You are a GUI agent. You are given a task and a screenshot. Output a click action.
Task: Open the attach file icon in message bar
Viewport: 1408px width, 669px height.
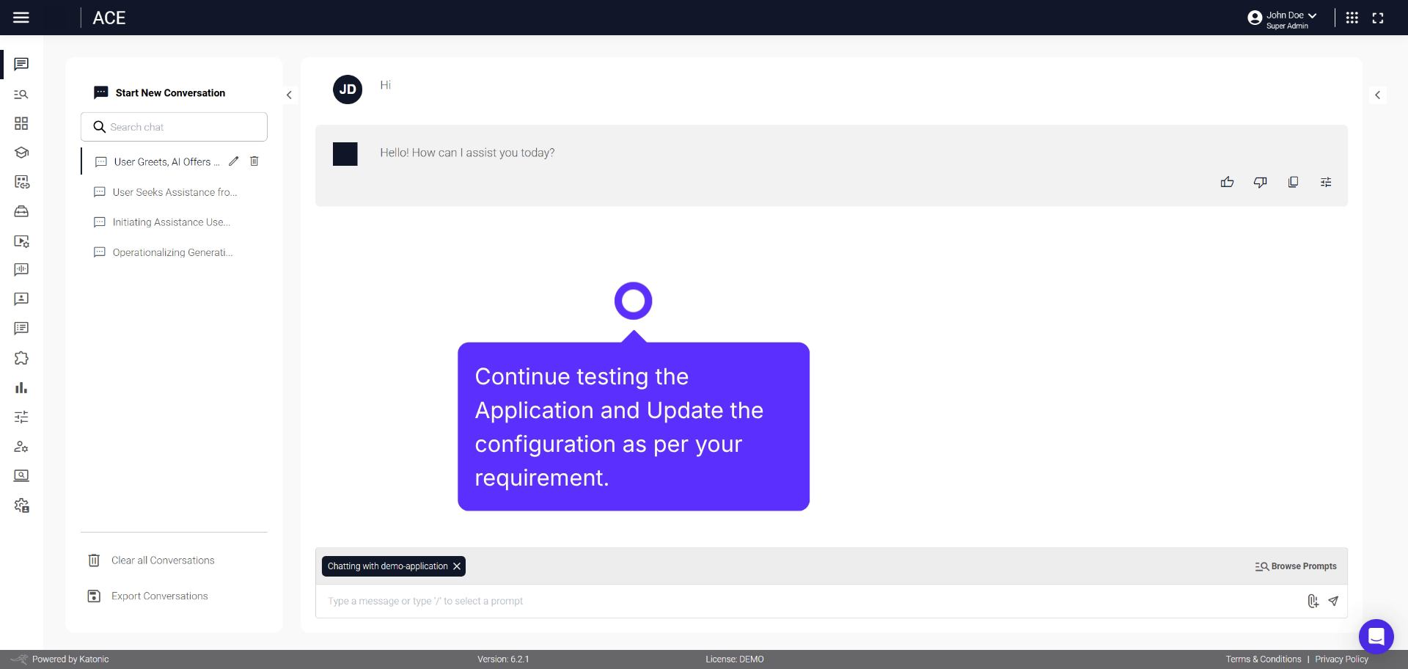1313,601
